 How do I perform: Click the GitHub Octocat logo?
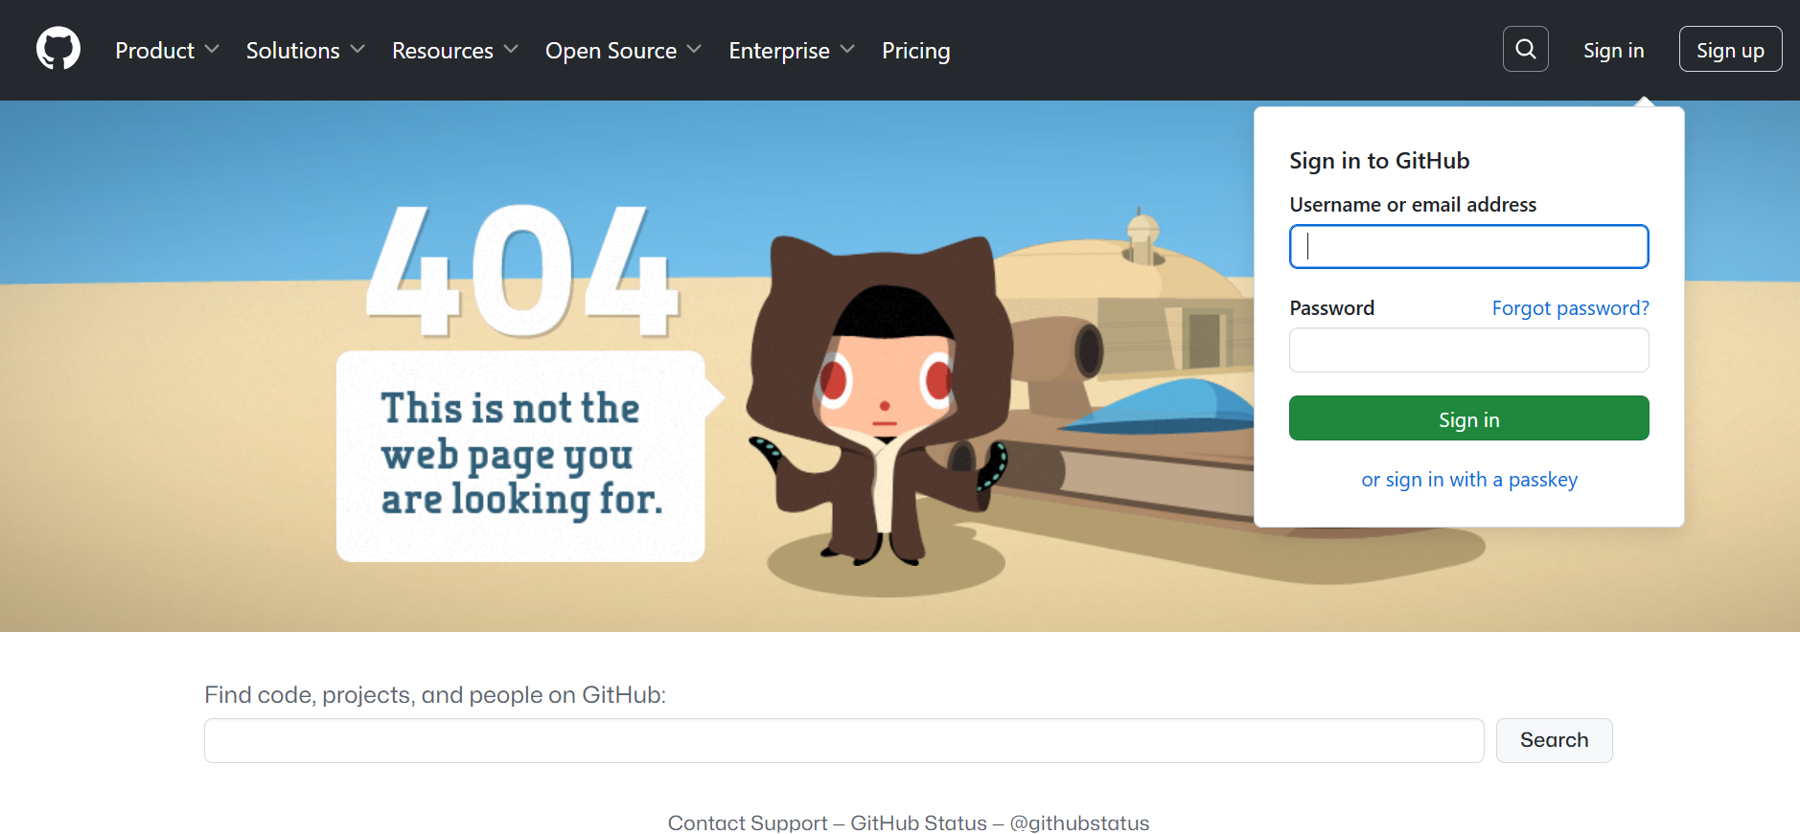coord(58,49)
